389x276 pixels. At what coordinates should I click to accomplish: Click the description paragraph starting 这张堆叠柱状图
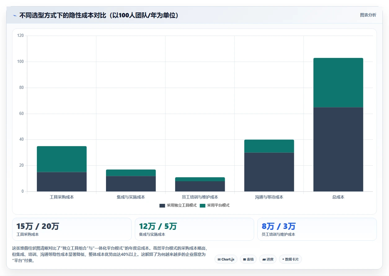tap(109, 254)
